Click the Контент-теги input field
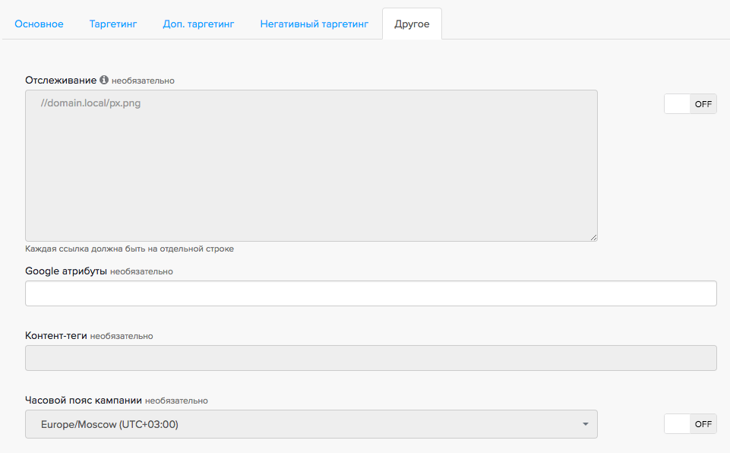The image size is (730, 453). point(371,358)
